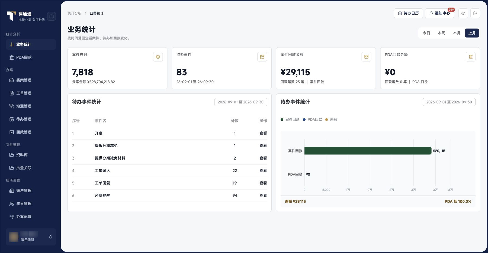Click the 统计分析 breadcrumb link

click(x=75, y=13)
